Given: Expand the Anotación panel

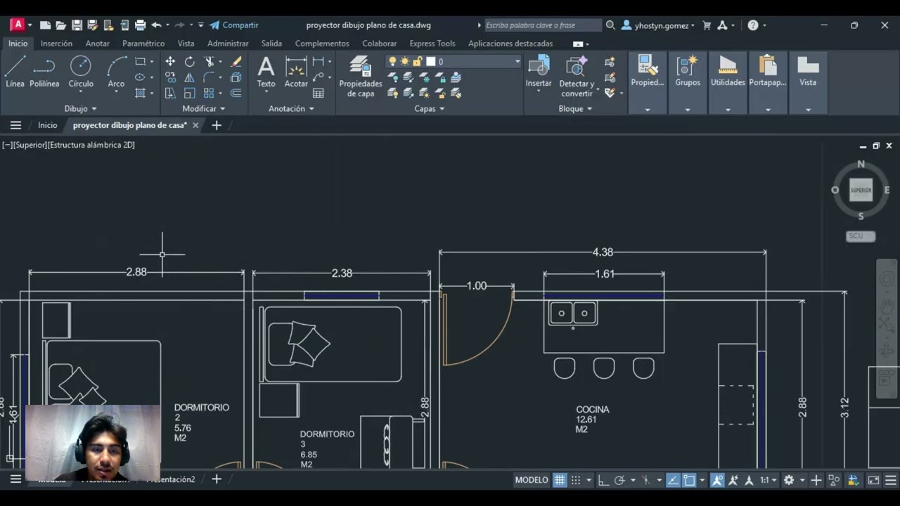Looking at the screenshot, I should coord(291,109).
